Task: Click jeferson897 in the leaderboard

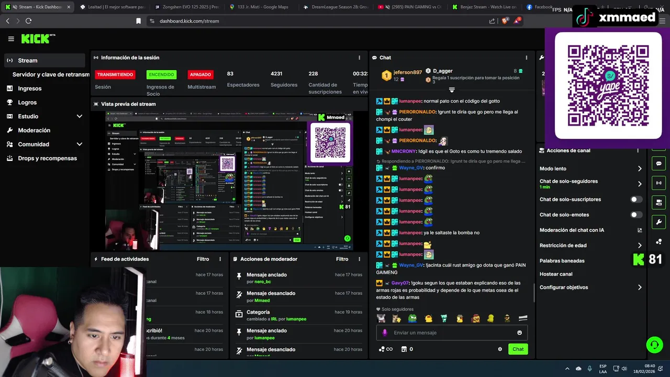Action: 407,72
